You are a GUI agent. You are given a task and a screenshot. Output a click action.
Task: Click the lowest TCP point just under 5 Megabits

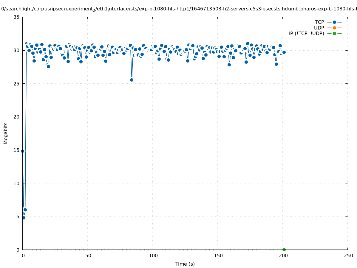[x=24, y=218]
